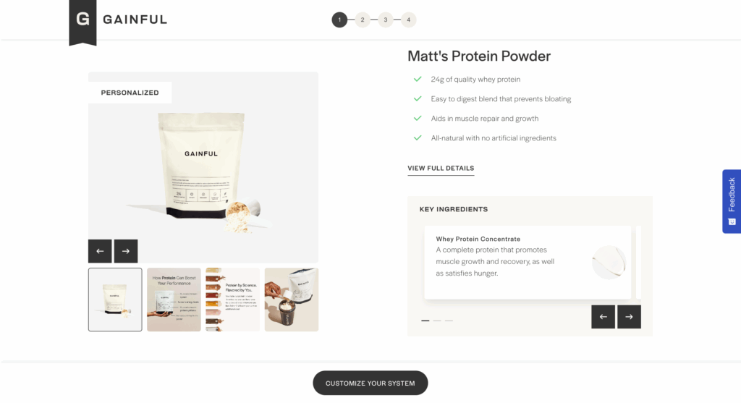This screenshot has height=403, width=741.
Task: Show previous product image with left arrow
Action: coord(100,251)
